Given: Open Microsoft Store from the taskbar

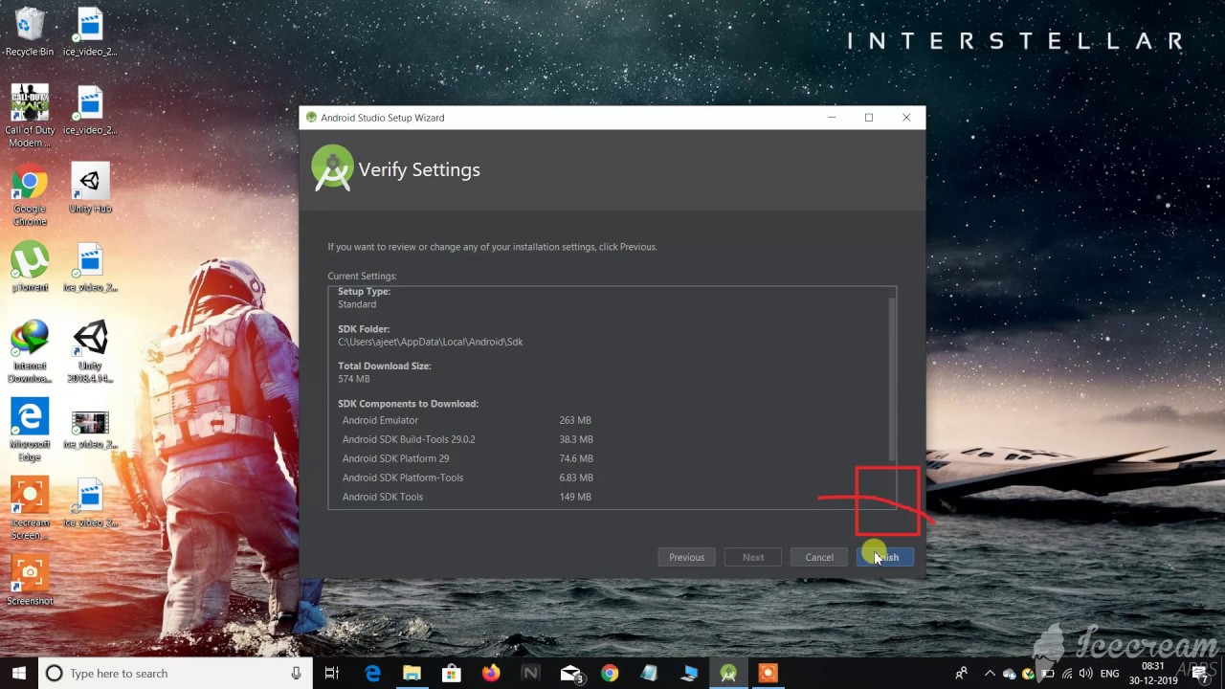Looking at the screenshot, I should tap(451, 673).
